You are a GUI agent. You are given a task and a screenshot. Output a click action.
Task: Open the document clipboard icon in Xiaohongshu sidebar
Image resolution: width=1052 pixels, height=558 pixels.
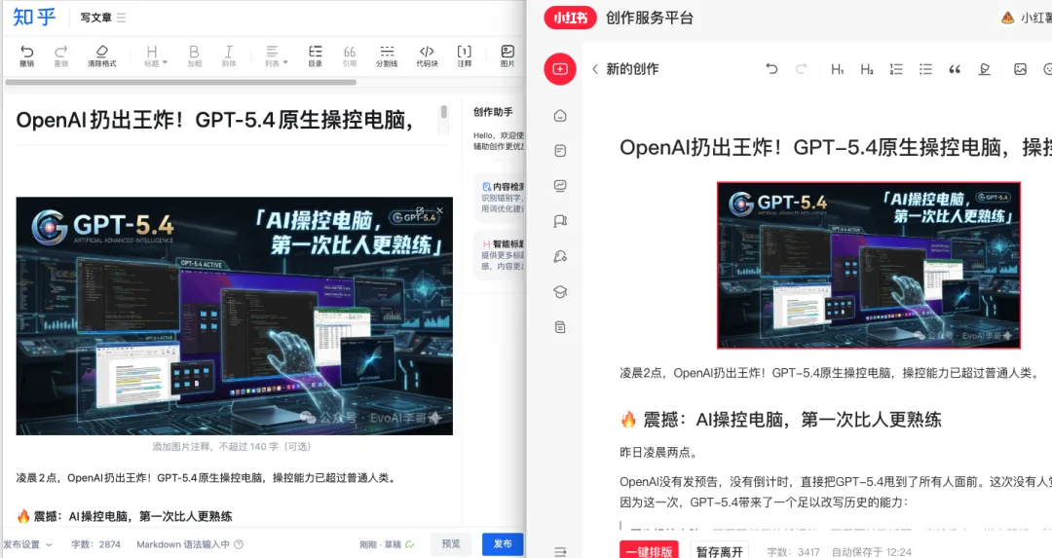[x=560, y=327]
